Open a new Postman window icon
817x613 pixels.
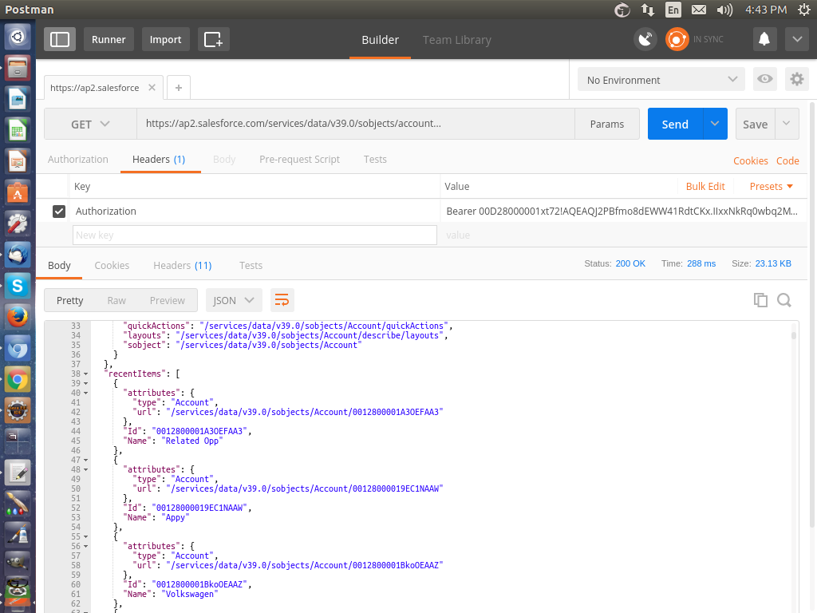213,40
